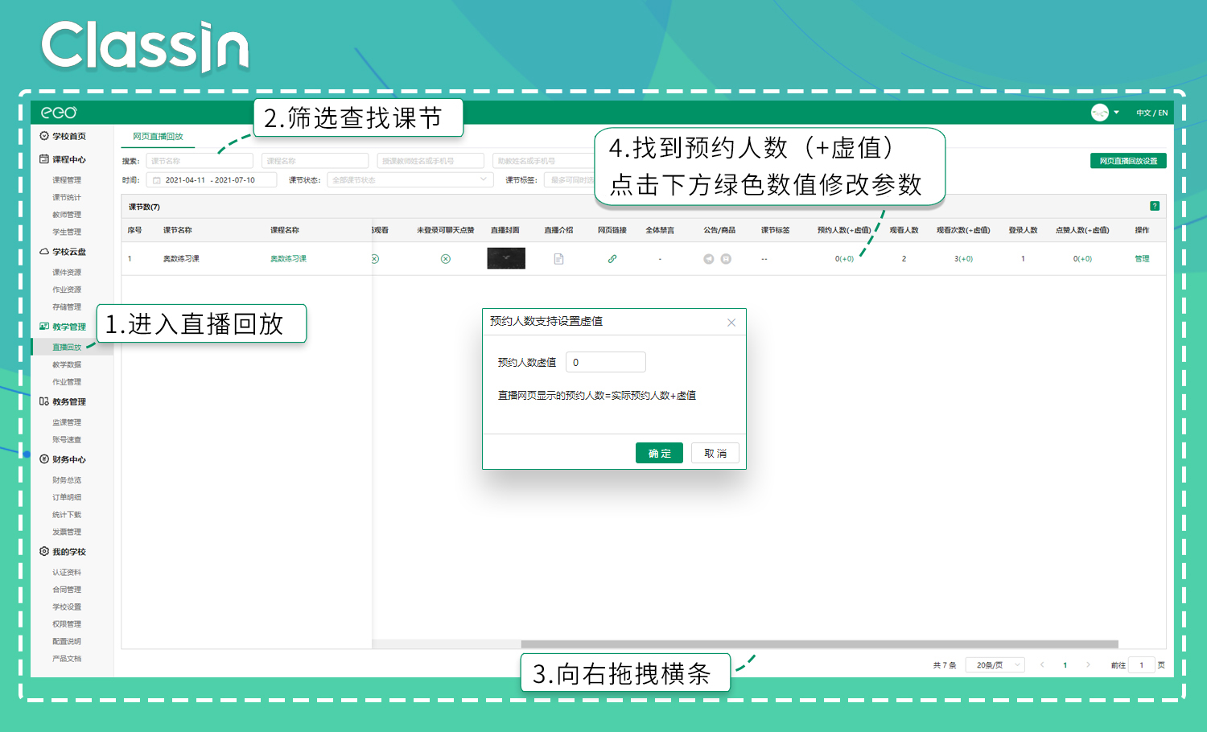The width and height of the screenshot is (1207, 732).
Task: Select 直播回放 in the sidebar
Action: [x=67, y=347]
